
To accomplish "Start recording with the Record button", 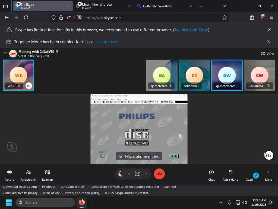I will [10, 175].
